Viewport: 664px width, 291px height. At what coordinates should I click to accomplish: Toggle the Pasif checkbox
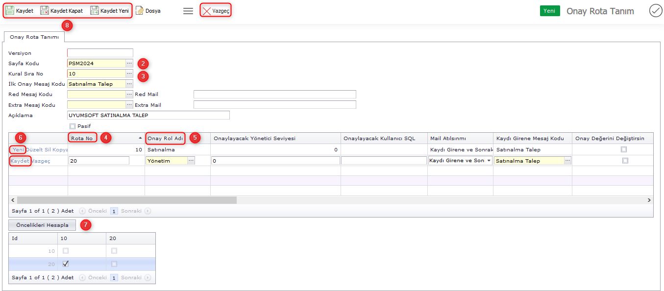[73, 126]
